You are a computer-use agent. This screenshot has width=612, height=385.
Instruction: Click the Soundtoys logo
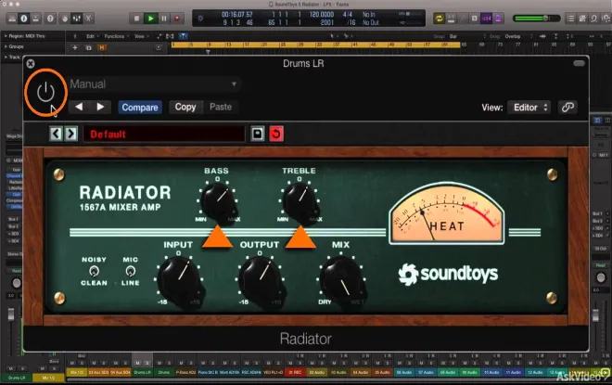(x=448, y=274)
